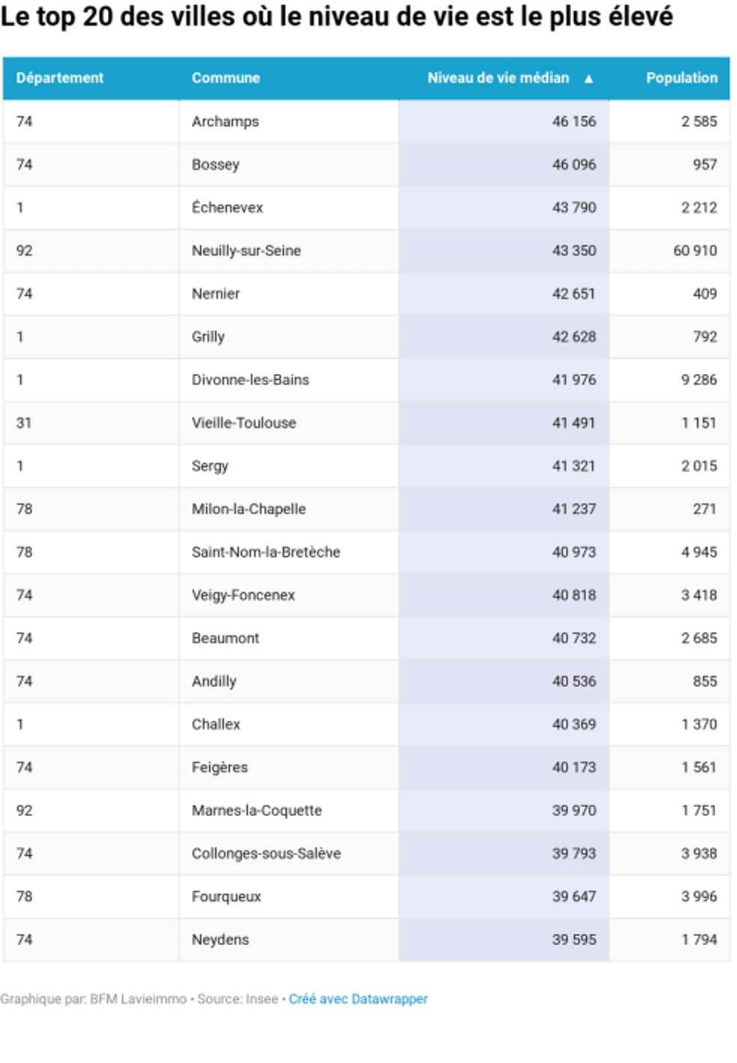Click the Neydens commune cell

pyautogui.click(x=220, y=940)
